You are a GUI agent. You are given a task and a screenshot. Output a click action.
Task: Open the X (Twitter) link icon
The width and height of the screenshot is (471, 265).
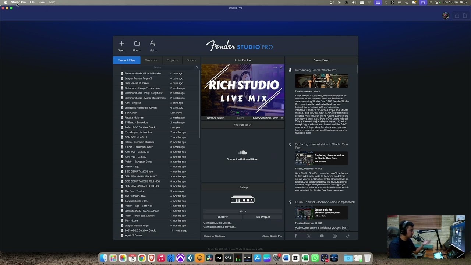tap(309, 236)
